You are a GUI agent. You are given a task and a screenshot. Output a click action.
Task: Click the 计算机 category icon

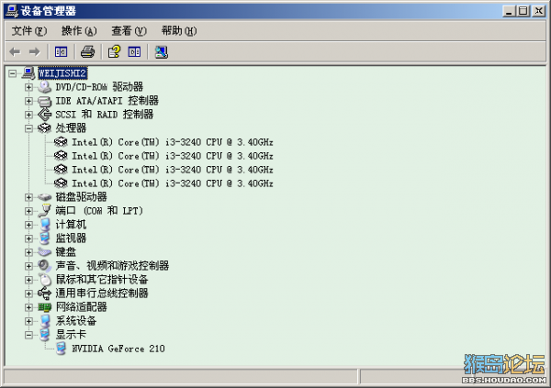point(45,225)
